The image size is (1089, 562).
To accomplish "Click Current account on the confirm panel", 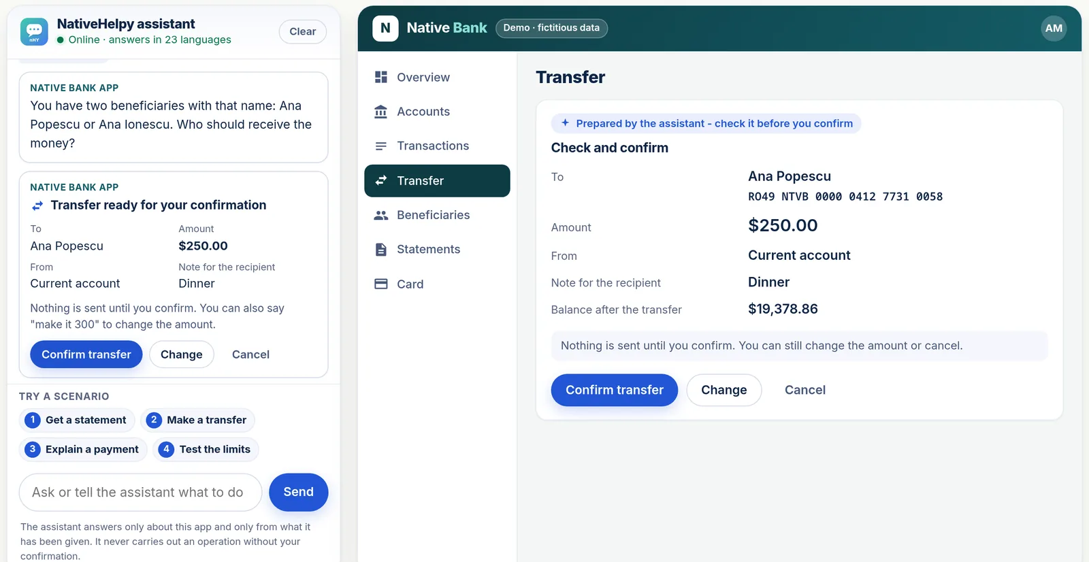I will 799,255.
